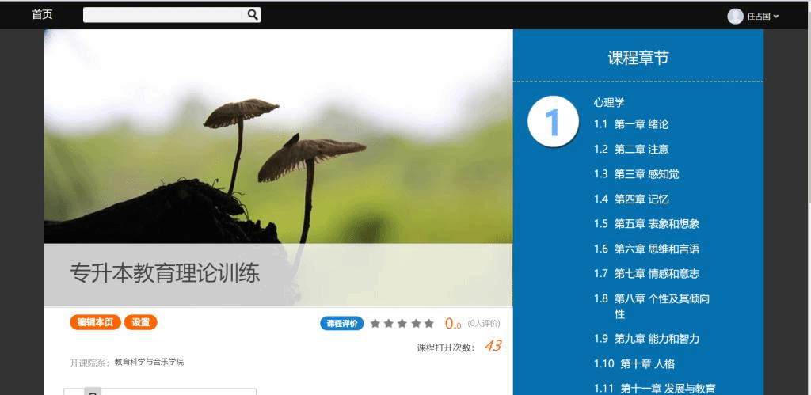811x395 pixels.
Task: Click the search magnifier icon
Action: [x=252, y=15]
